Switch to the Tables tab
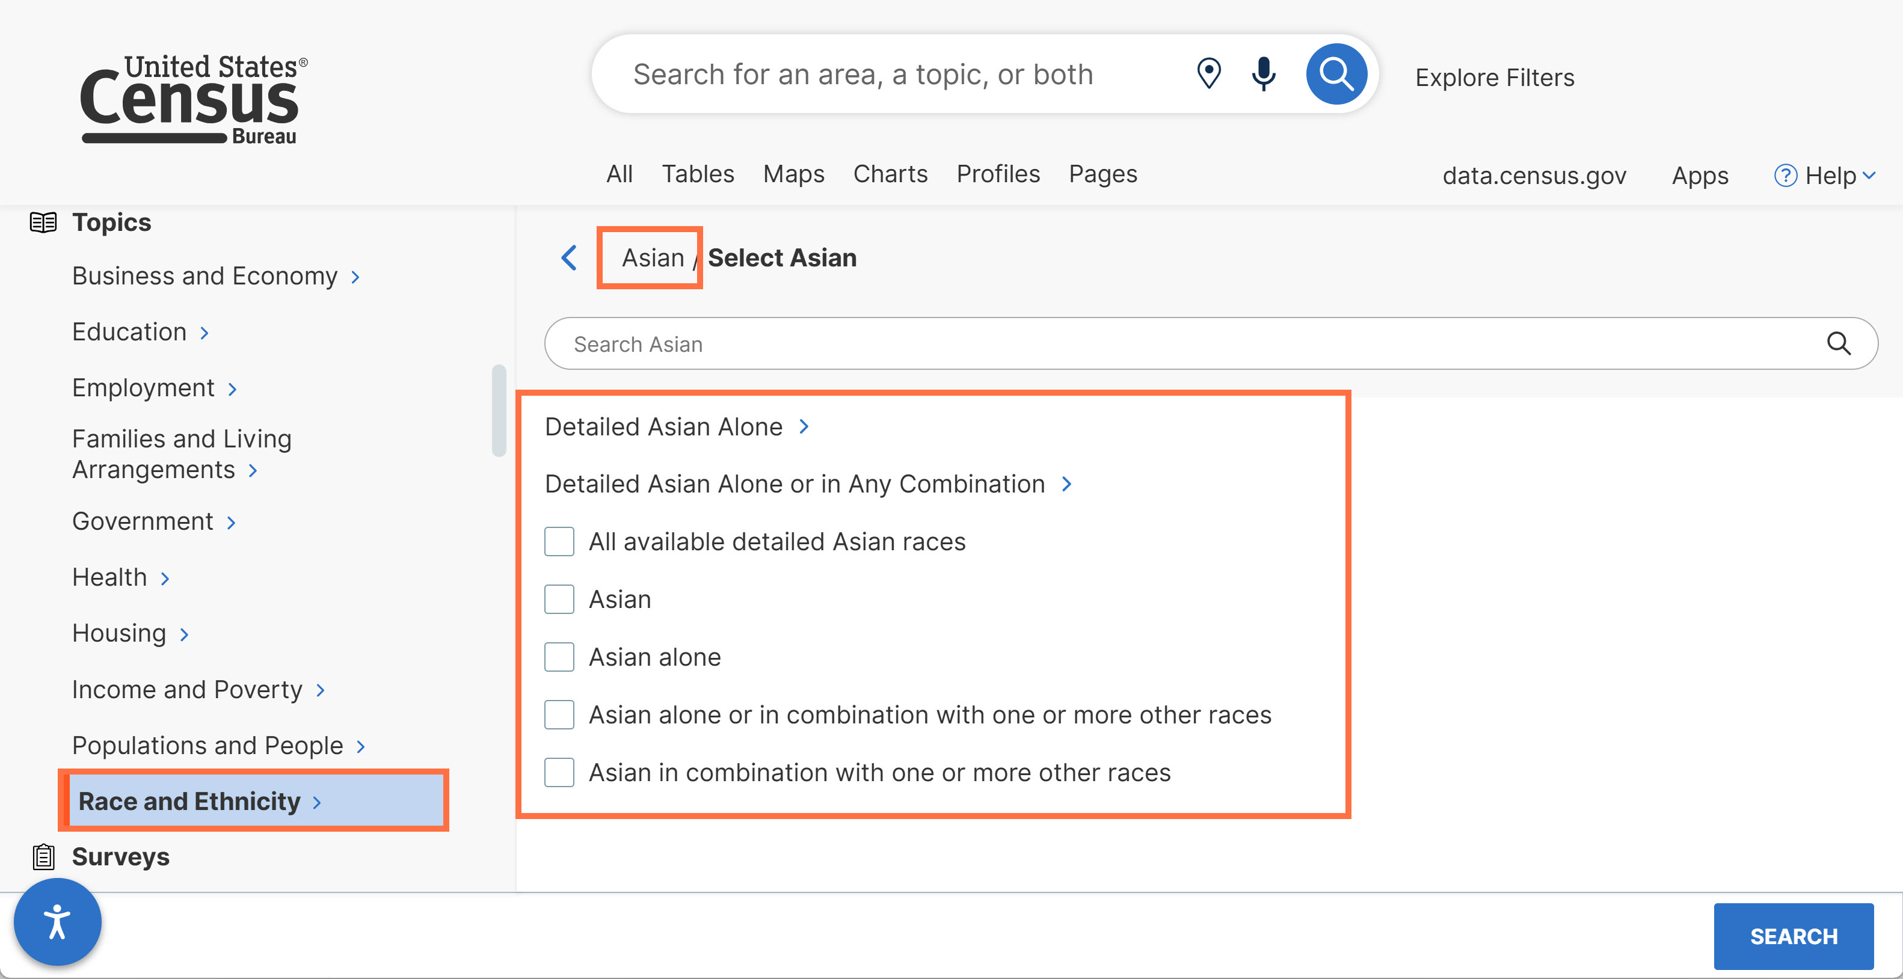The width and height of the screenshot is (1903, 979). click(x=697, y=174)
